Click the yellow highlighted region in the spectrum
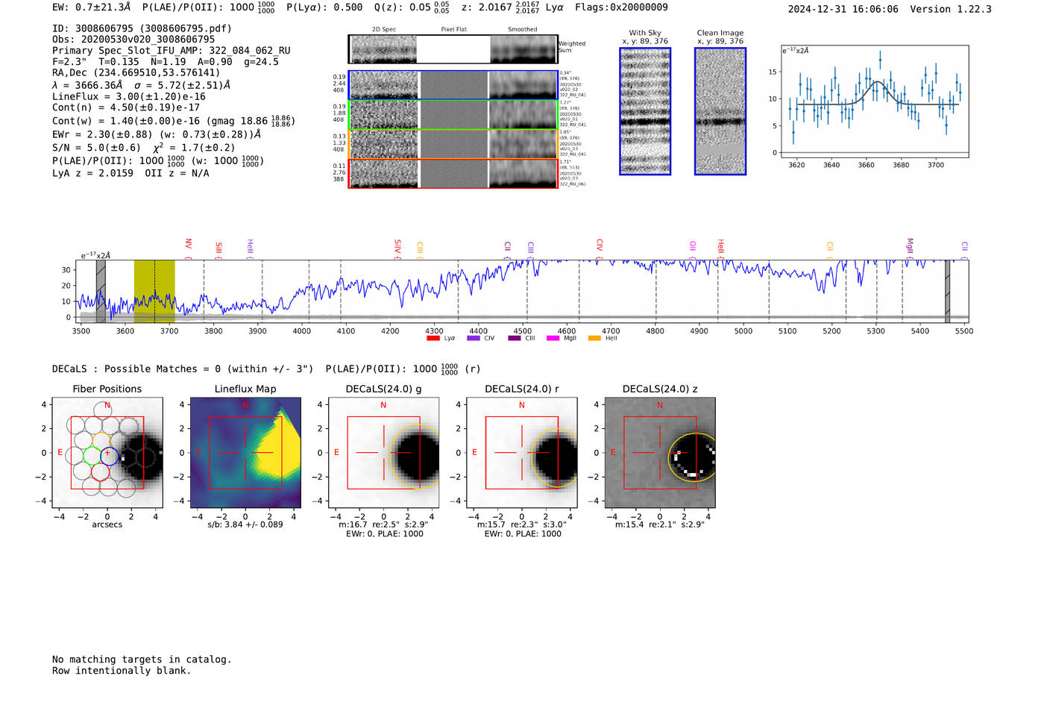Viewport: 1044px width, 711px height. pos(154,292)
